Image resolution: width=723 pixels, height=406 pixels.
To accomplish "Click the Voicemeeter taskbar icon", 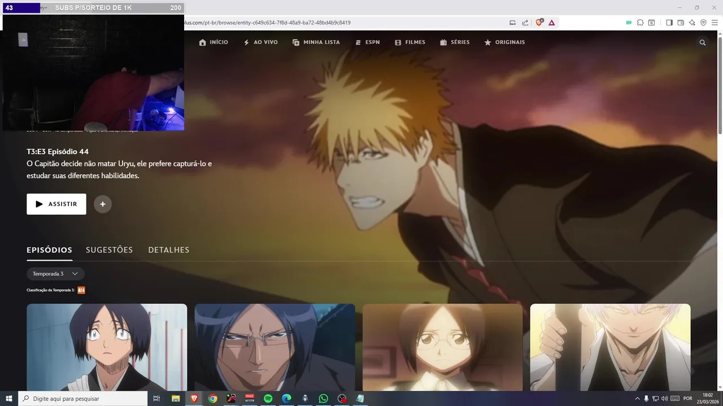I will [x=250, y=399].
